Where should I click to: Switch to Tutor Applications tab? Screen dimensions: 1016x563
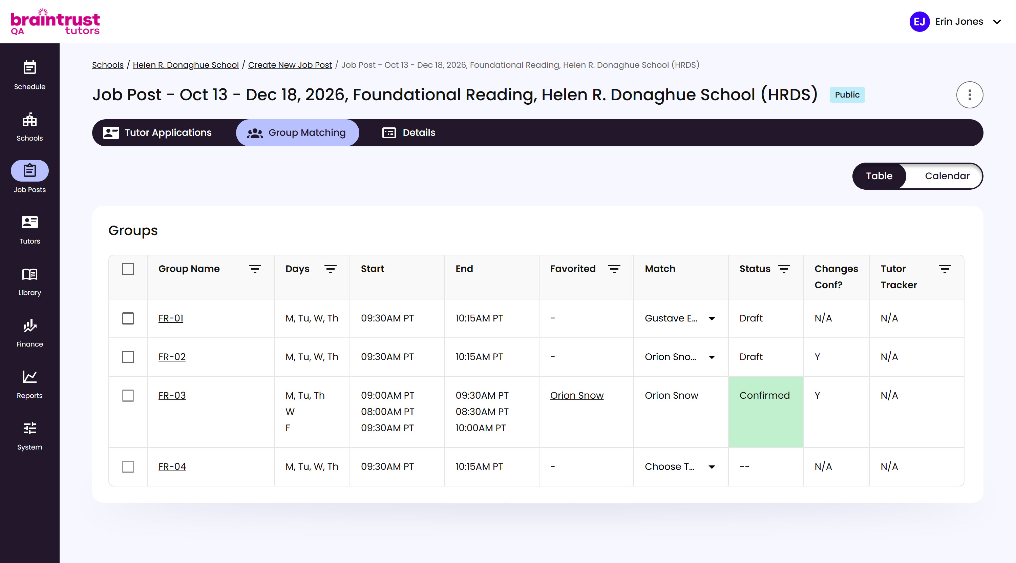point(157,132)
